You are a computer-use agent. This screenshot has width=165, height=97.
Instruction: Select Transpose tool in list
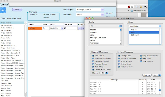(x=94, y=43)
